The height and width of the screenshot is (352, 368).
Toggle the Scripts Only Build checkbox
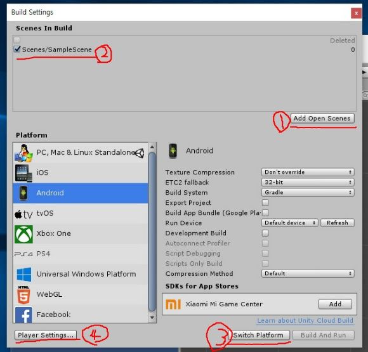[265, 263]
